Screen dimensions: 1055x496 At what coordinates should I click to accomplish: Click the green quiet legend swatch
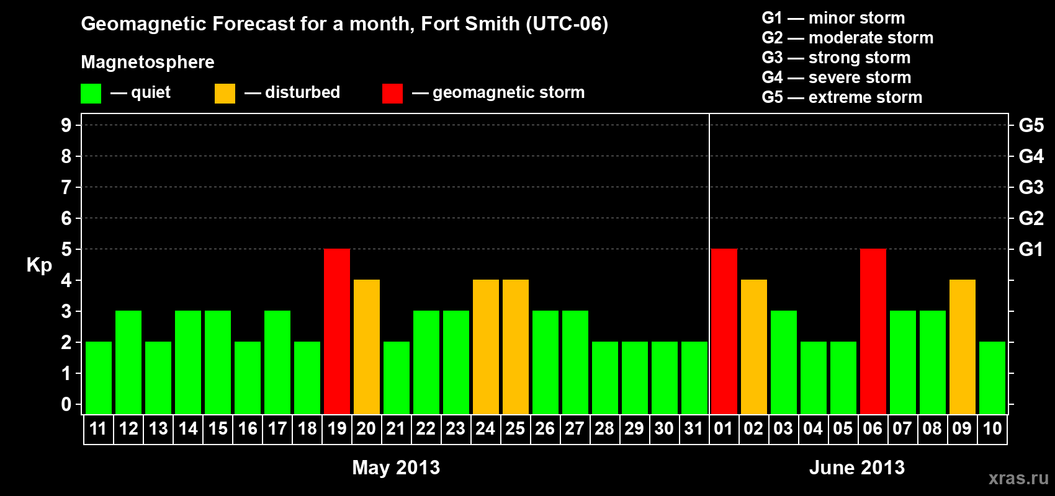[x=91, y=94]
